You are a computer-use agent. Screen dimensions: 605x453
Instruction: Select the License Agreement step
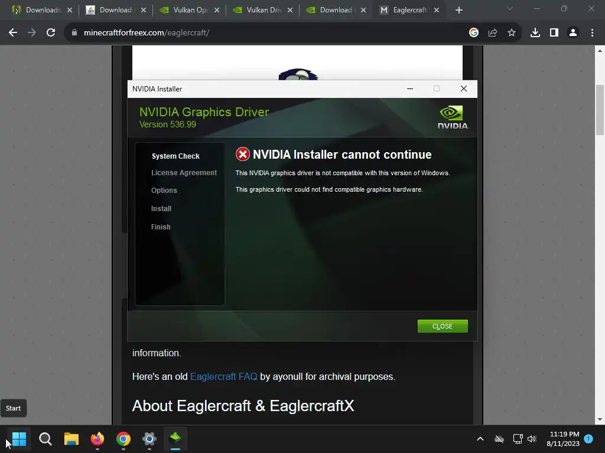click(184, 173)
